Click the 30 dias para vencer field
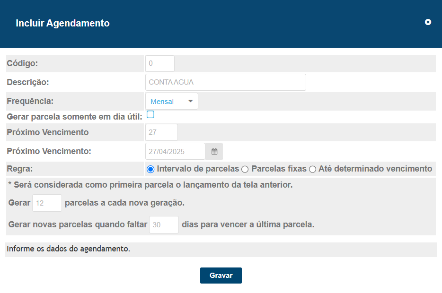Viewport: 442px width, 293px height. click(x=164, y=224)
